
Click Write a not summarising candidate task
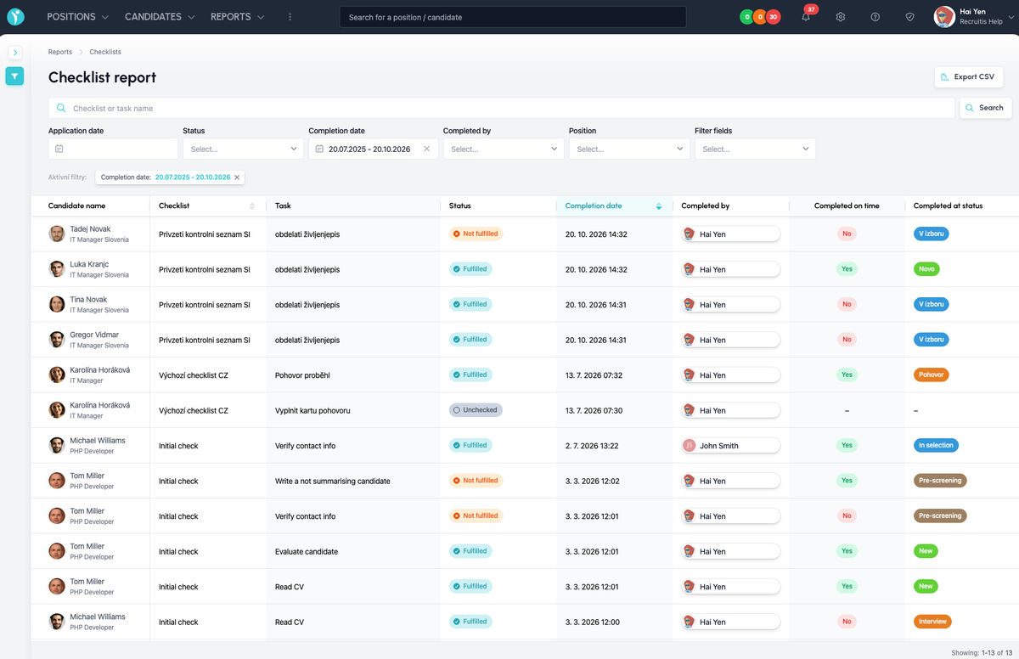point(333,481)
